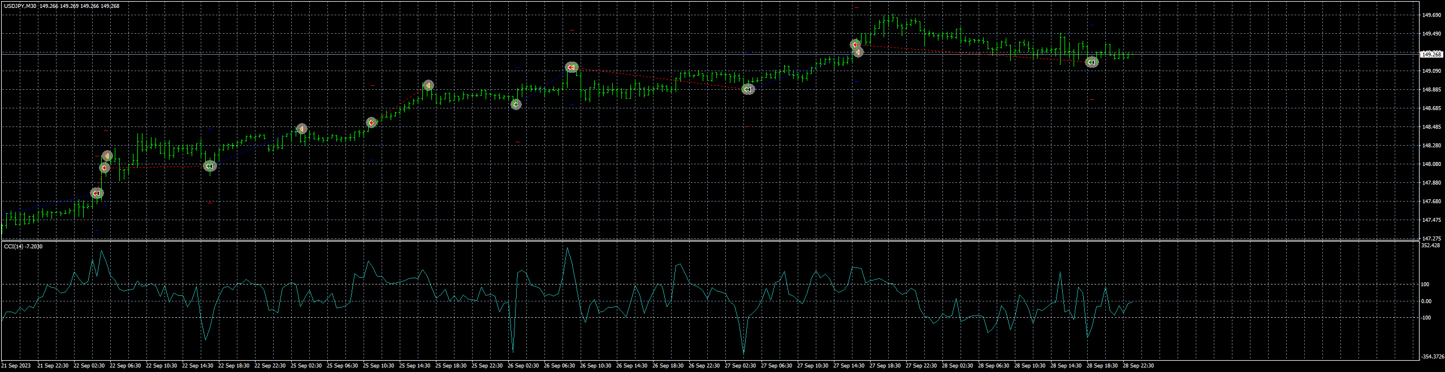Click the red double-arrow marker near 149.130
The image size is (1445, 372).
572,67
